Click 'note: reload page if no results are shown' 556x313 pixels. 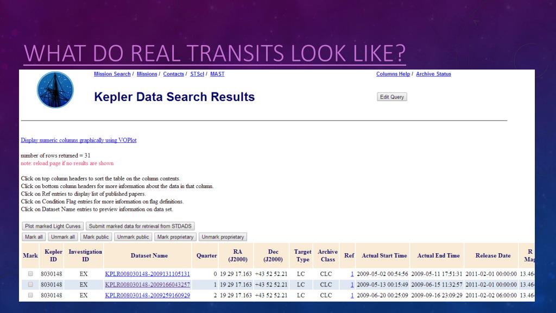tap(67, 163)
